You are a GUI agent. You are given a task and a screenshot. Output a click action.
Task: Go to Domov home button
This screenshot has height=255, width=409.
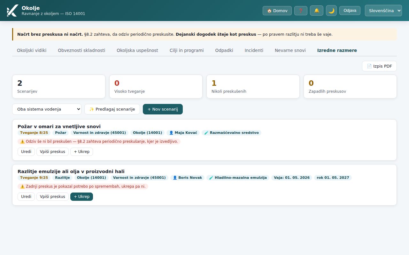tap(277, 11)
